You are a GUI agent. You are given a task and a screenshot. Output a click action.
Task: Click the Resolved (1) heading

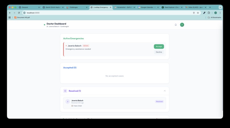[x=75, y=91]
